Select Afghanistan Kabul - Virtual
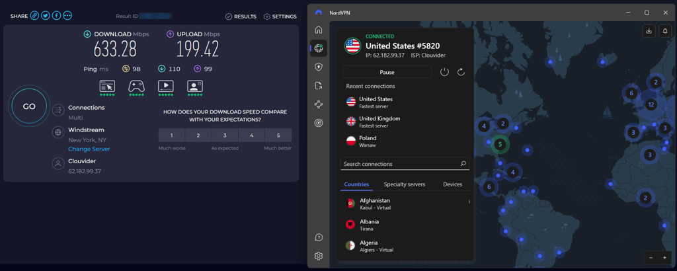 tap(405, 204)
